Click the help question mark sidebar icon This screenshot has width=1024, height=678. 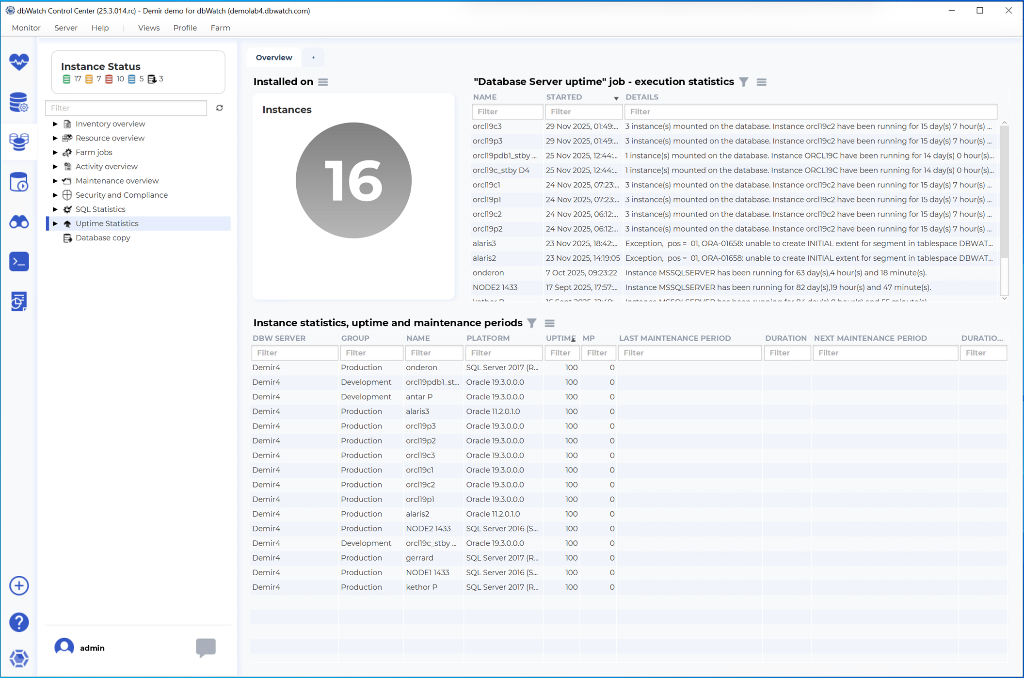[x=19, y=622]
